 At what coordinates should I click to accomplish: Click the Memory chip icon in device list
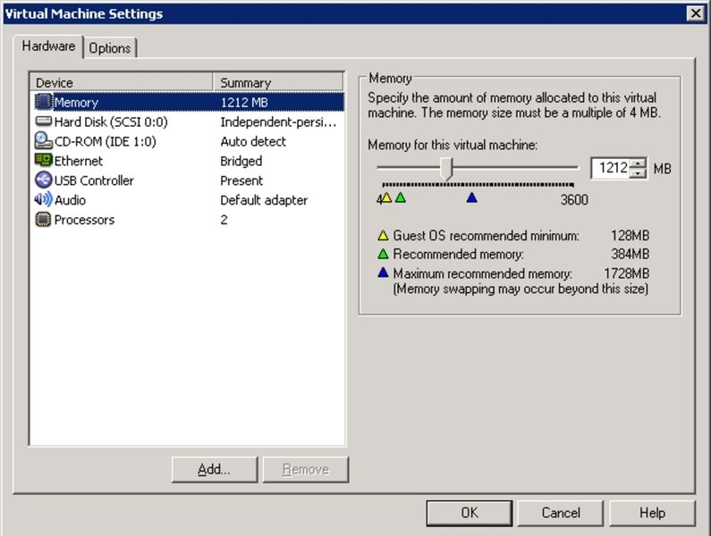coord(44,102)
